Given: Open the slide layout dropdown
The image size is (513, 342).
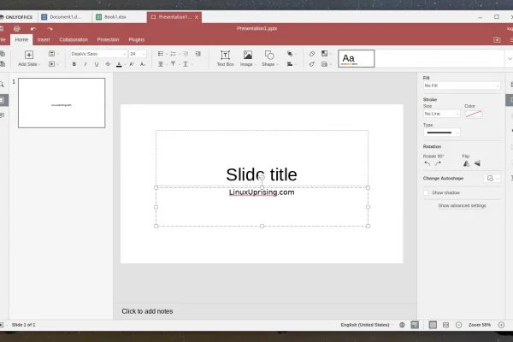Looking at the screenshot, I should 53,54.
